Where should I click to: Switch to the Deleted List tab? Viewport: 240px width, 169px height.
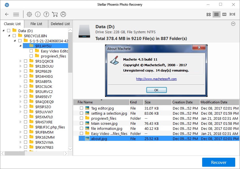(60, 24)
